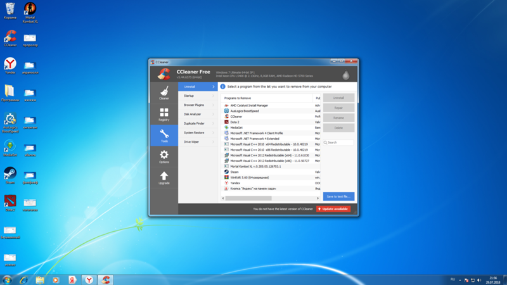Sort by Programs to Remove column header
The height and width of the screenshot is (285, 507).
pyautogui.click(x=267, y=98)
